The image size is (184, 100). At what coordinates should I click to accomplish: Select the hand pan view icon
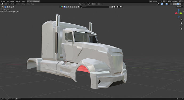coord(181,23)
